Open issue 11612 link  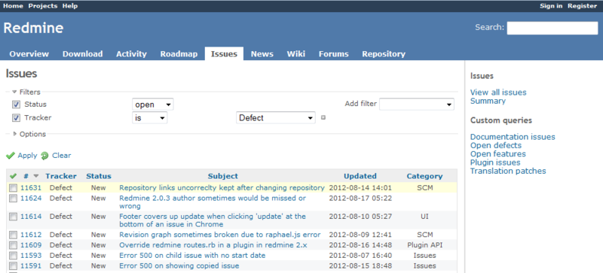(31, 235)
